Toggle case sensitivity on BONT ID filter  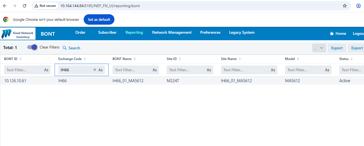(x=46, y=70)
